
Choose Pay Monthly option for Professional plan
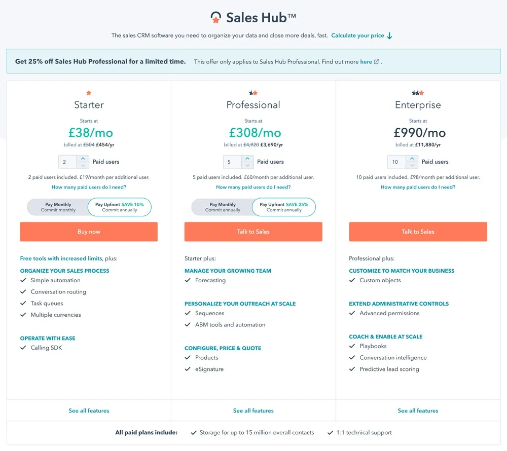[x=223, y=207]
